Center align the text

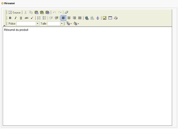click(69, 18)
